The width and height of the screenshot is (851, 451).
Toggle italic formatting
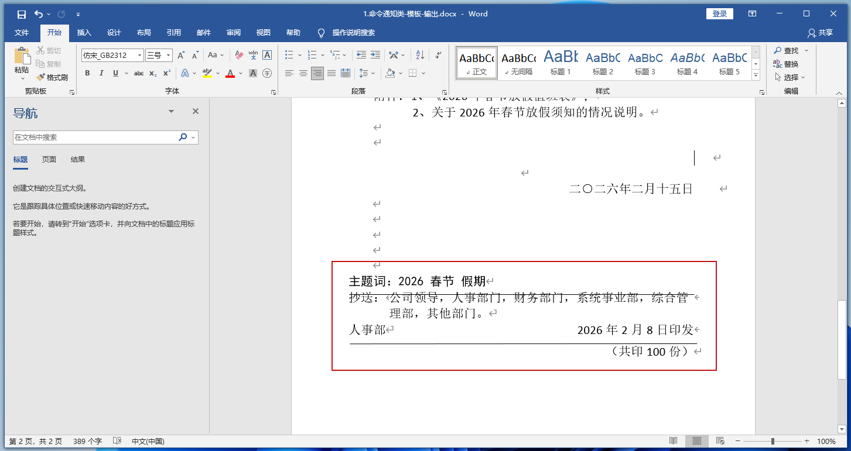point(101,73)
